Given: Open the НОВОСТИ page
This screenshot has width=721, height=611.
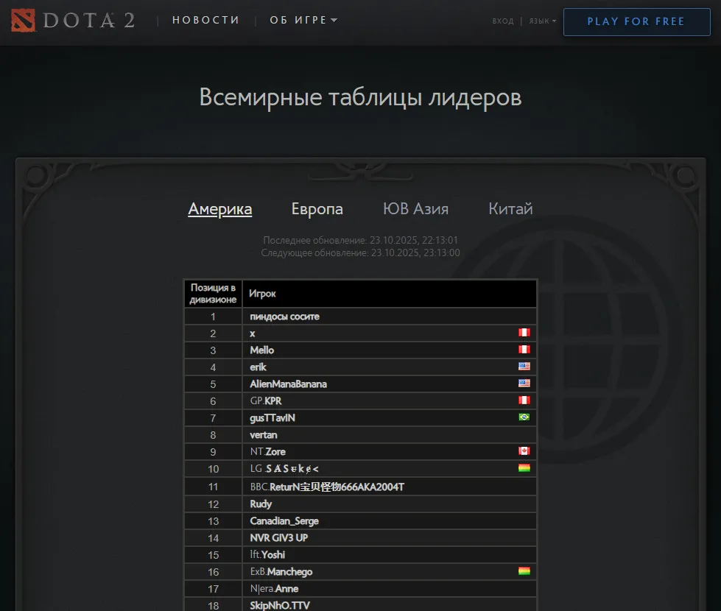Looking at the screenshot, I should (205, 20).
